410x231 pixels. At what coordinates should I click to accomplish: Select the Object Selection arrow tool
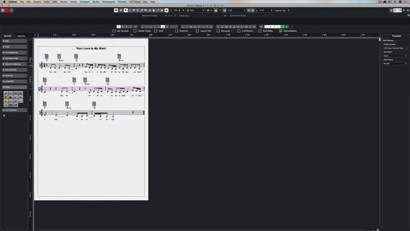click(126, 10)
